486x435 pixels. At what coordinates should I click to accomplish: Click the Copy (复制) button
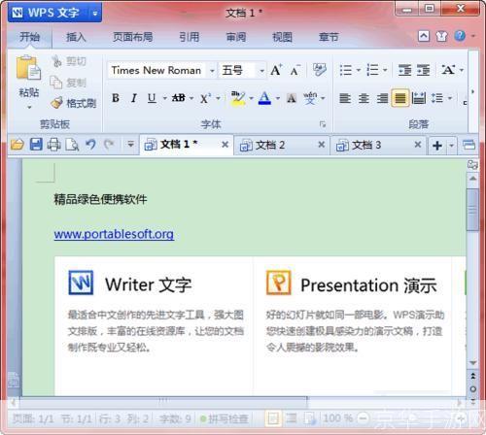click(x=68, y=83)
